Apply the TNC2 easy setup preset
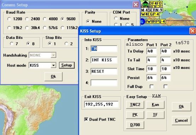 (x=135, y=105)
